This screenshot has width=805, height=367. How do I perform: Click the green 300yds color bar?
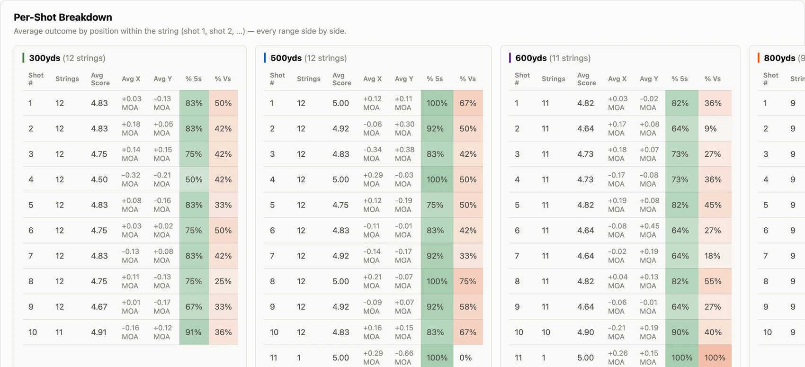pyautogui.click(x=23, y=58)
